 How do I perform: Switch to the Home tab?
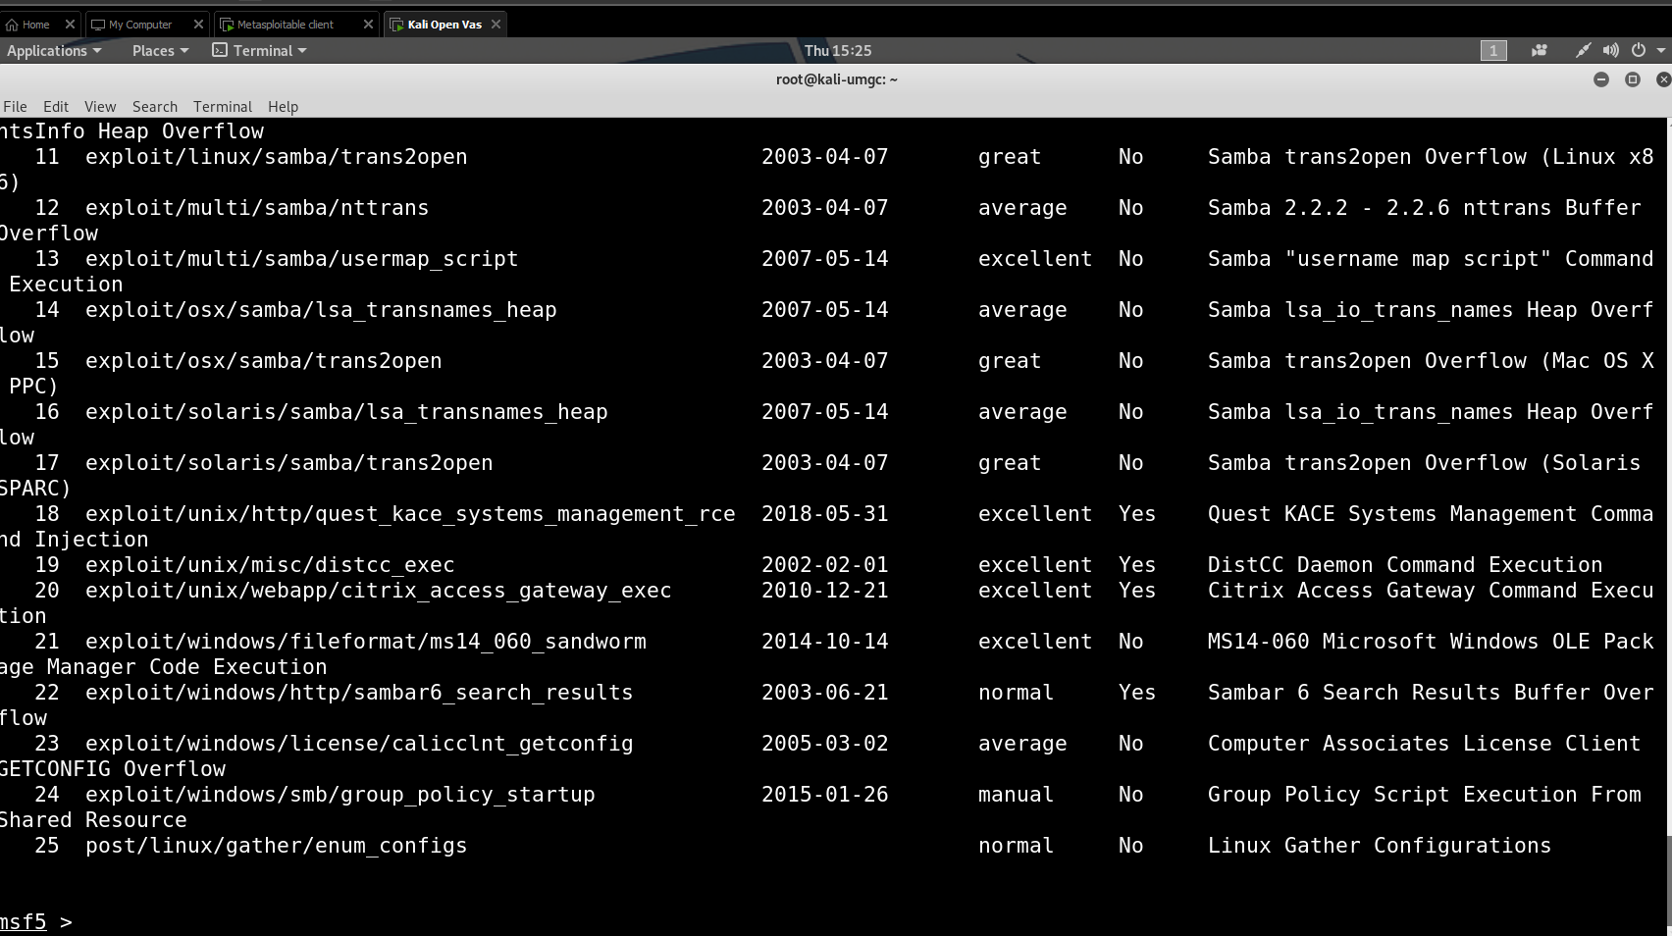(x=36, y=25)
